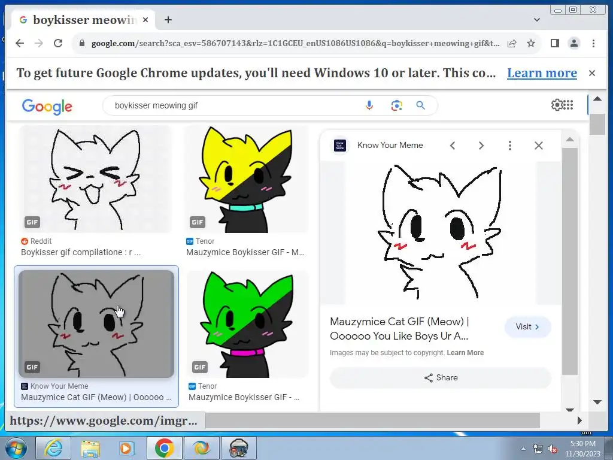This screenshot has height=460, width=613.
Task: Open green-black Mauzymice Tenor thumbnail
Action: pos(247,324)
